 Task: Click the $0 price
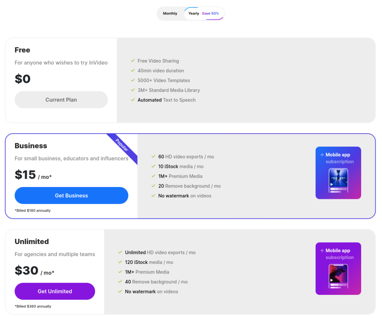(x=22, y=79)
